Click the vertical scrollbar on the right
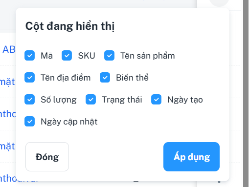 pyautogui.click(x=246, y=93)
